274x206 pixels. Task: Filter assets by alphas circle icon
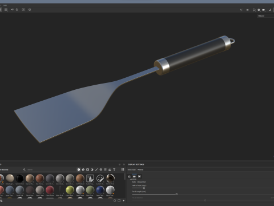(101, 169)
